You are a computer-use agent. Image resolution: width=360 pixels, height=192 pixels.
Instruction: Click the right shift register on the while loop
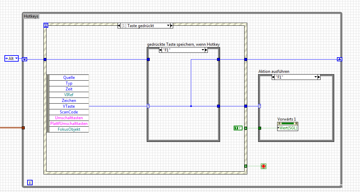point(340,59)
